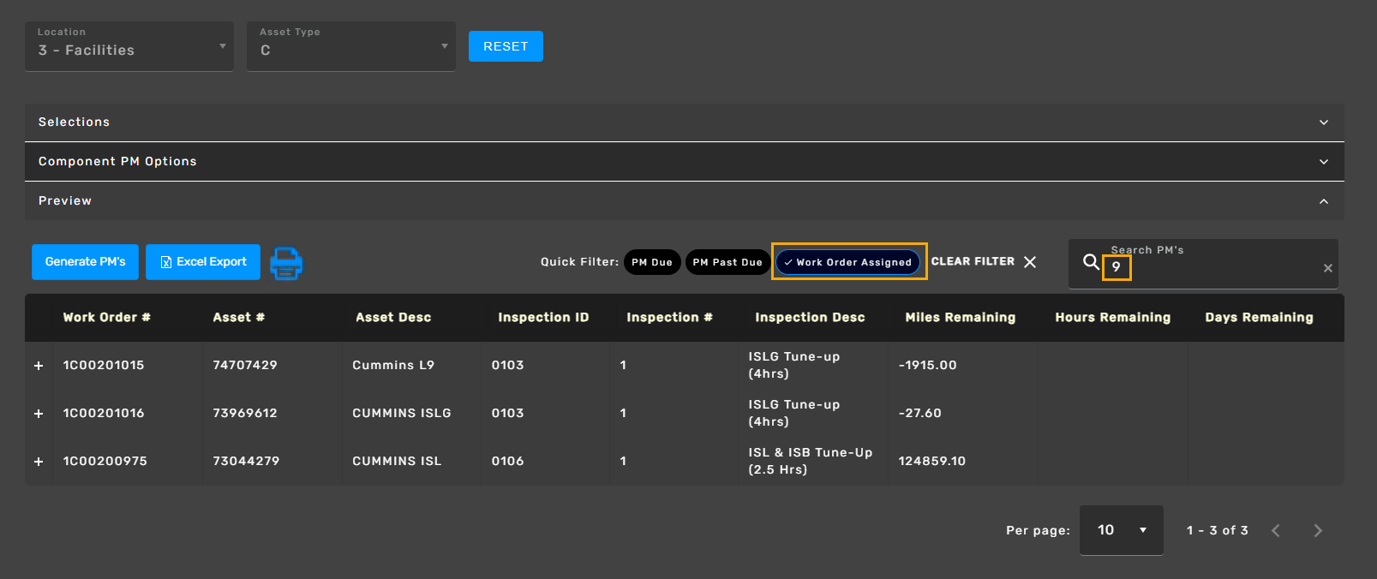The image size is (1377, 579).
Task: Expand row for work order 1C00201015
Action: (x=39, y=366)
